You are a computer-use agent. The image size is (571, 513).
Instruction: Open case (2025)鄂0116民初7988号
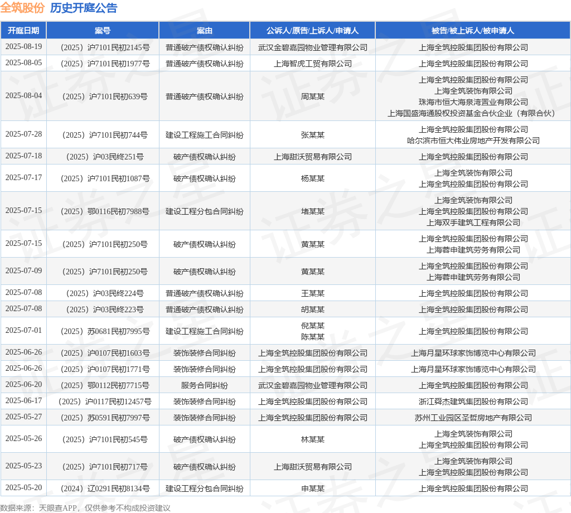click(103, 211)
